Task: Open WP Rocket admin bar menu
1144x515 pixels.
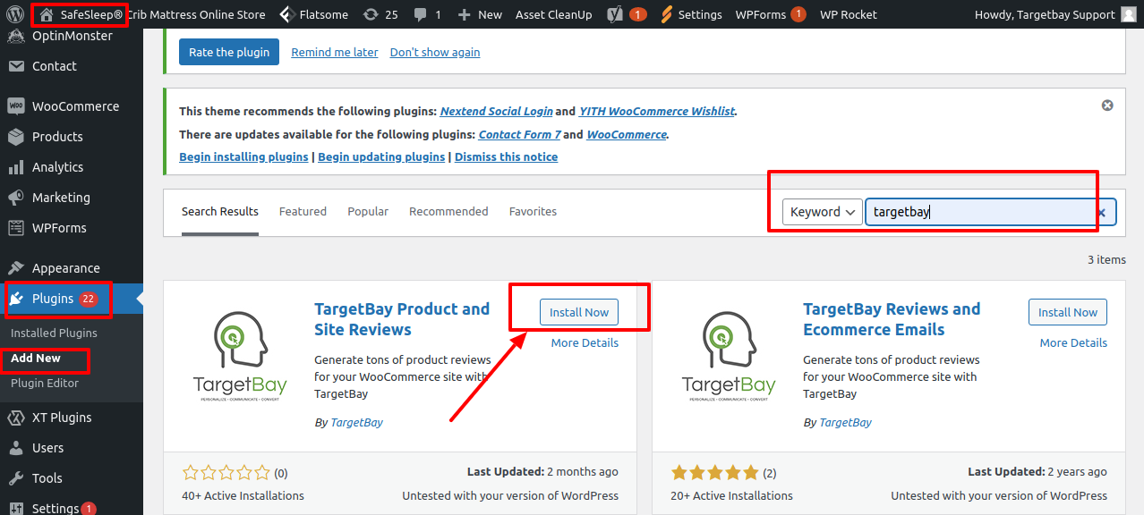Action: pyautogui.click(x=849, y=14)
